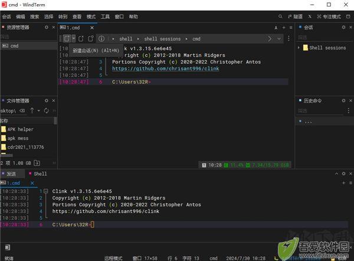This screenshot has width=354, height=261.
Task: Expand the breadcrumb chevron-down dropdown
Action: coord(279,39)
